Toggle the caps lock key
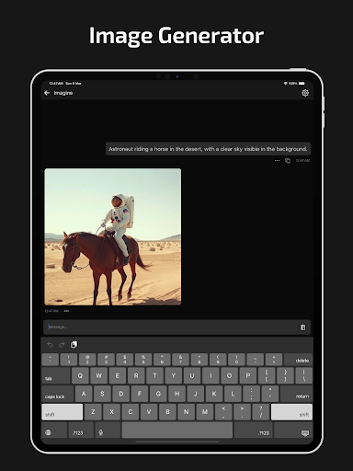353x471 pixels. (x=58, y=394)
